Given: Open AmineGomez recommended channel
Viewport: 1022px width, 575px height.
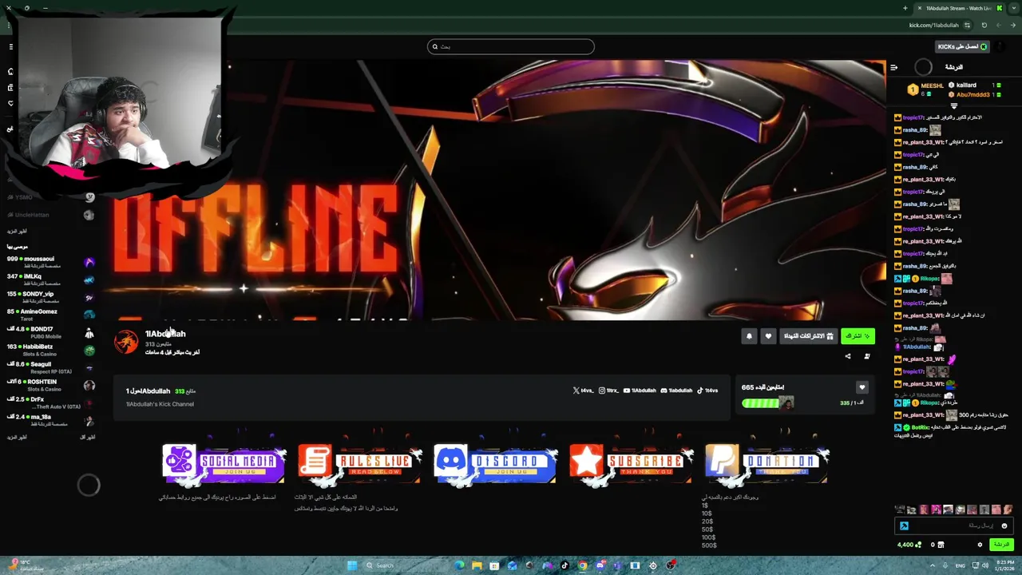Looking at the screenshot, I should click(50, 315).
